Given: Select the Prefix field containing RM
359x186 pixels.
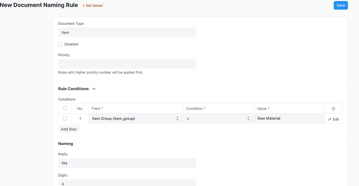Looking at the screenshot, I should click(x=127, y=163).
